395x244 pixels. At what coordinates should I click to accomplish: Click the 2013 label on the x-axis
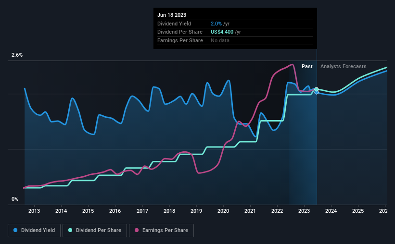coord(34,211)
